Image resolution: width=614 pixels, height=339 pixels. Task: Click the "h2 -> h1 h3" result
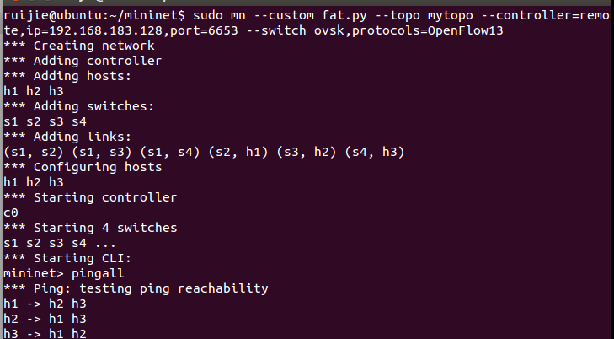(x=45, y=319)
